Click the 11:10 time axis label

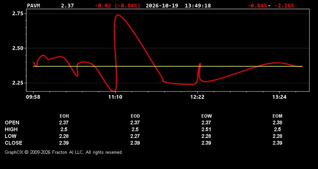(x=115, y=97)
